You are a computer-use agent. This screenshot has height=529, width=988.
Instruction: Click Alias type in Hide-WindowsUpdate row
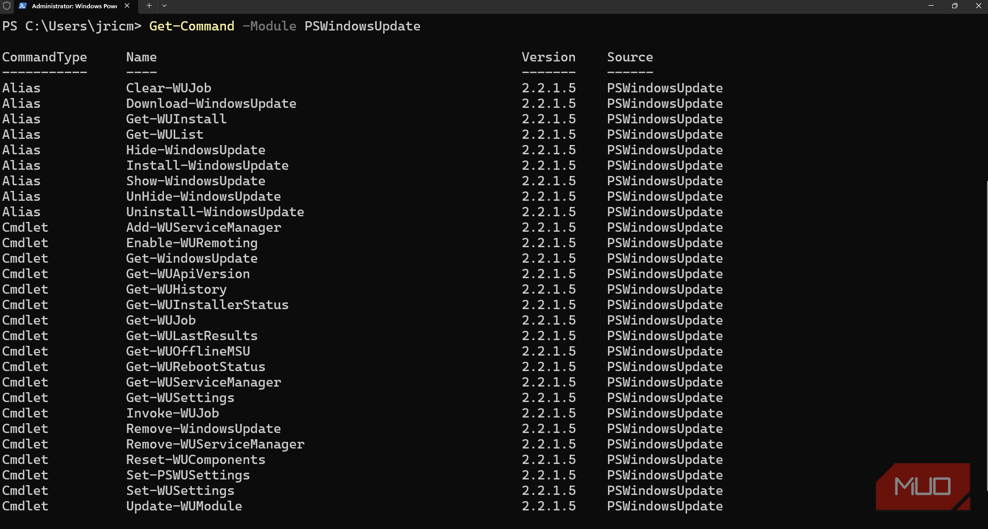[x=21, y=150]
